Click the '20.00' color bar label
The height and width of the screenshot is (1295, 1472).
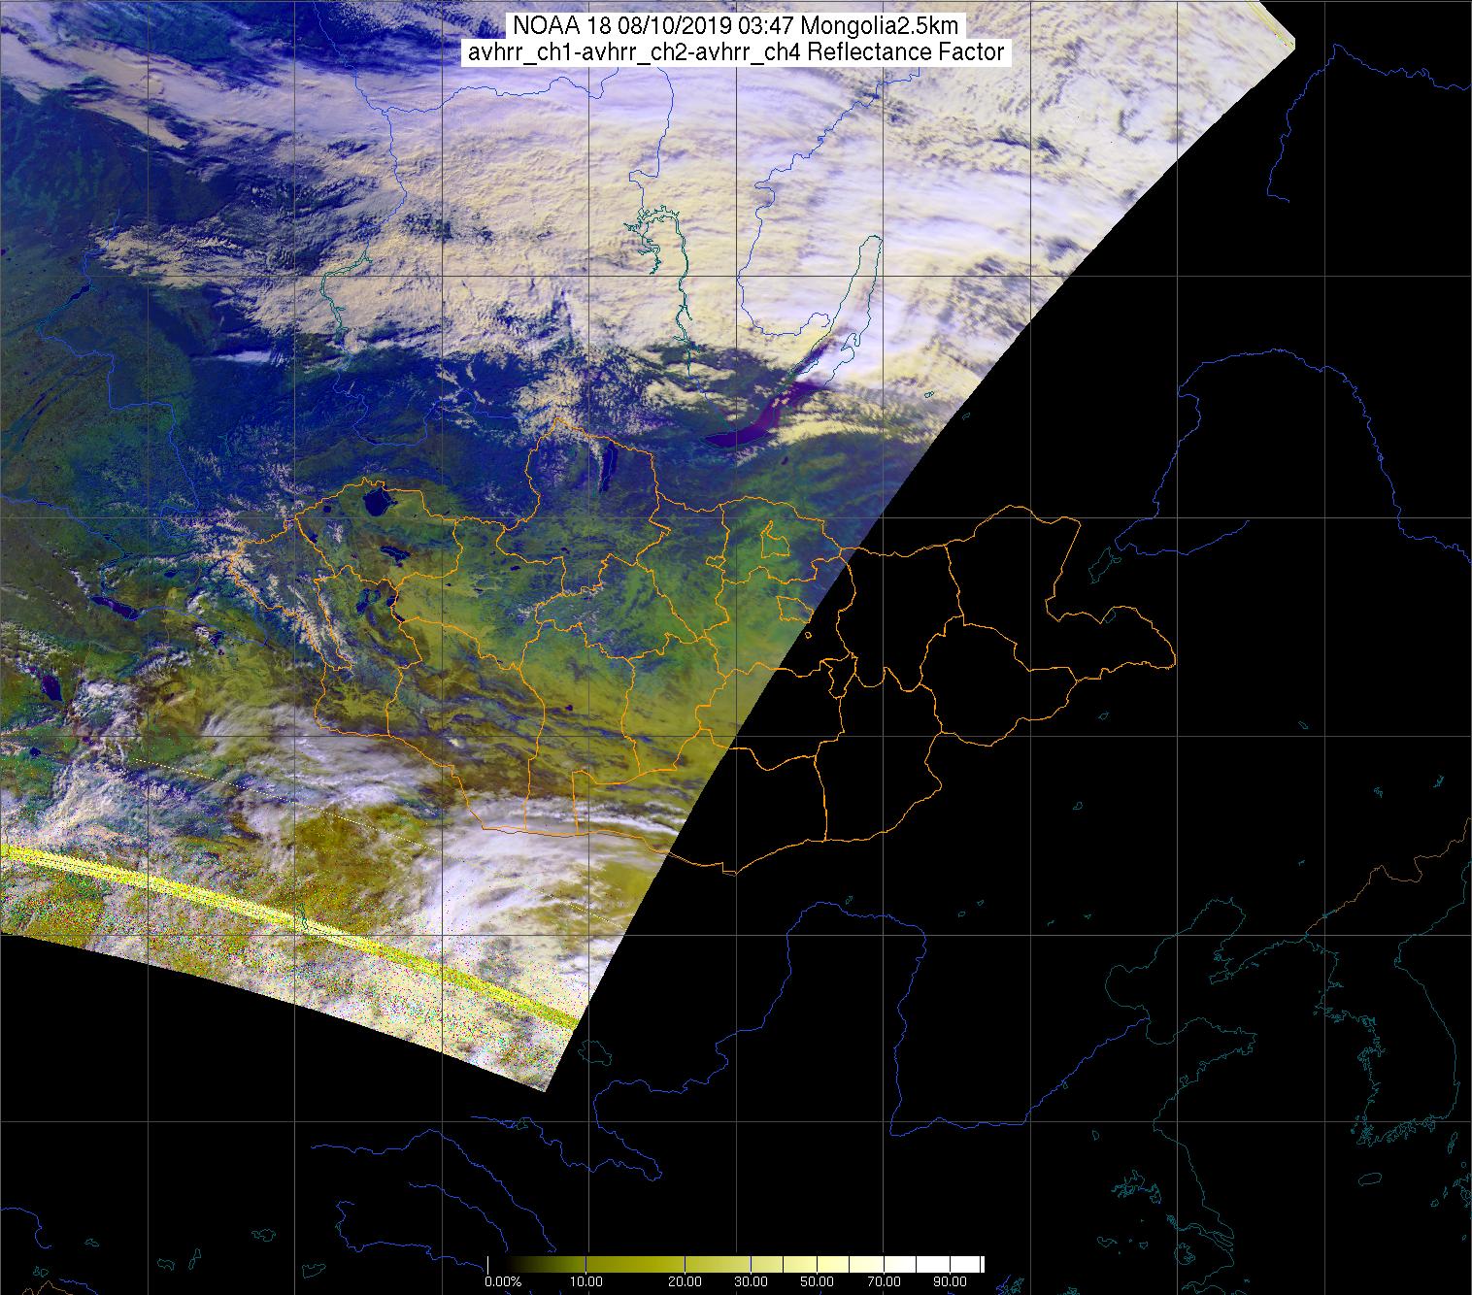686,1282
